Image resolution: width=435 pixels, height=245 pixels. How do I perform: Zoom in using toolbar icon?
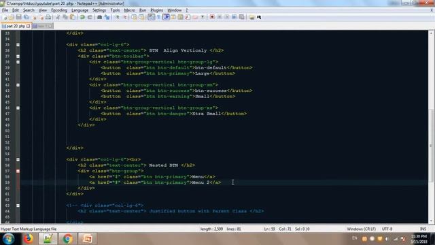(118, 17)
